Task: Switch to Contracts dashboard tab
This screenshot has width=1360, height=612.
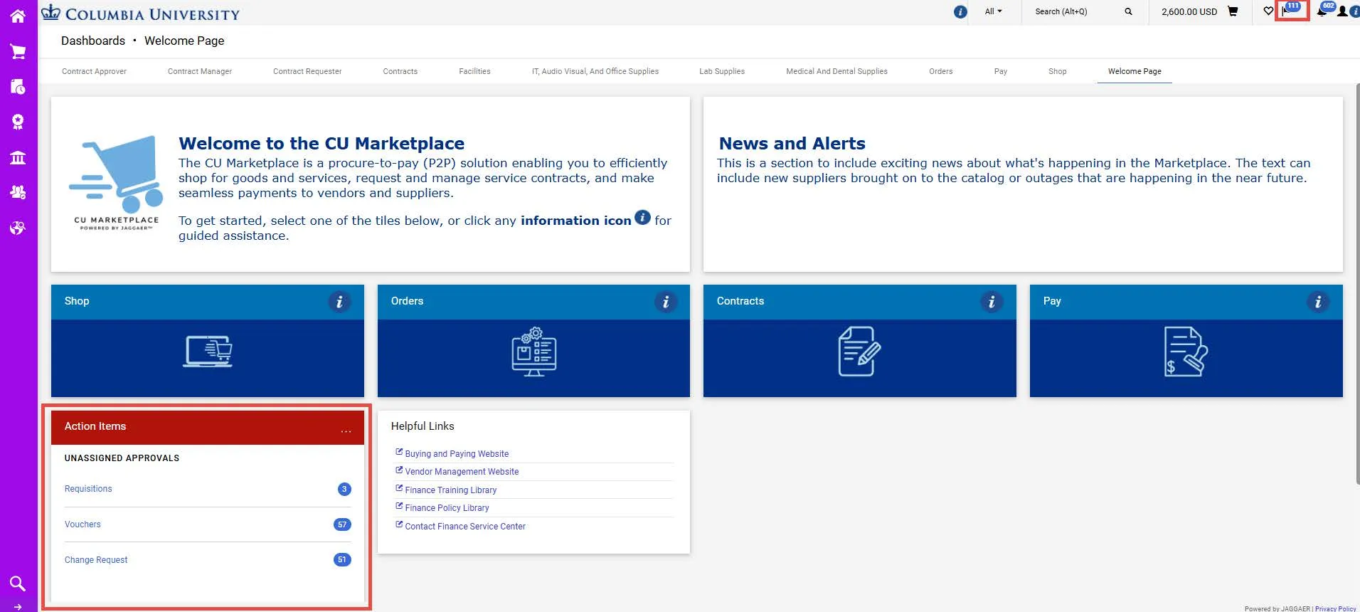Action: [x=400, y=71]
